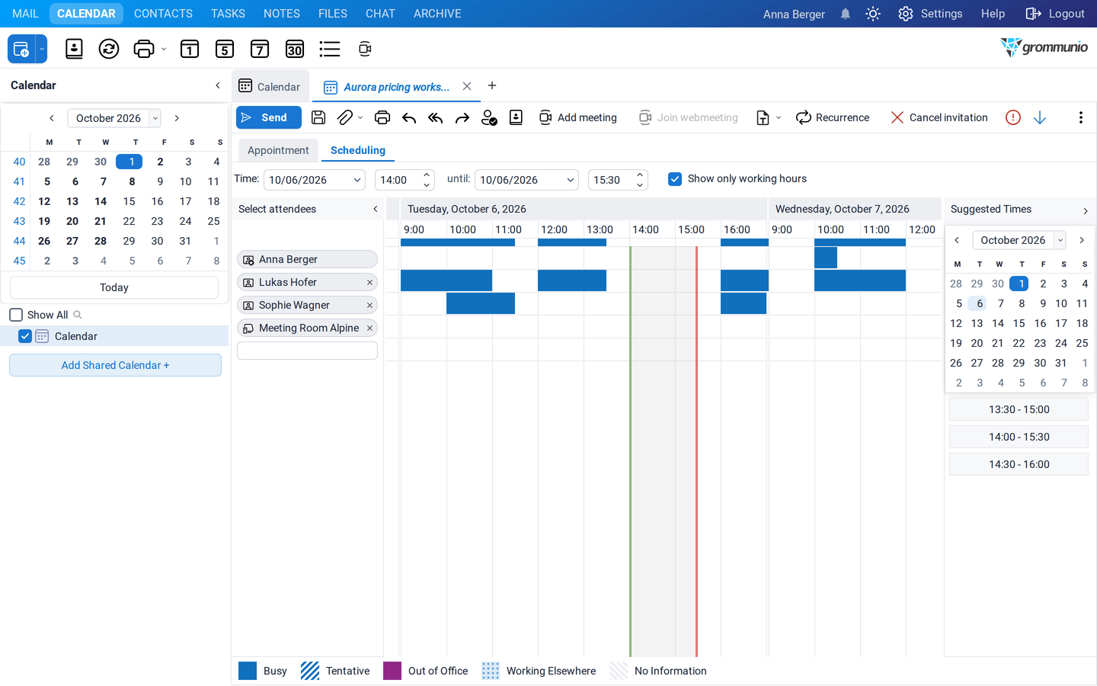Choose suggested time 13:30 - 15:00
Image resolution: width=1097 pixels, height=686 pixels.
pos(1019,409)
